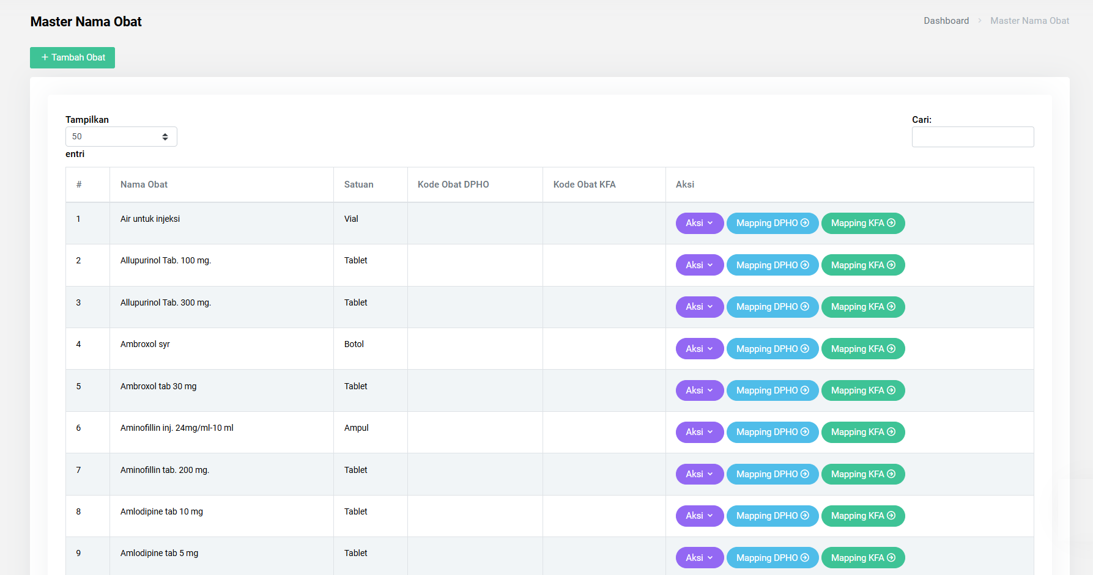Viewport: 1093px width, 575px height.
Task: Select the text Allupurinol Tab. 100 mg.
Action: pos(166,260)
